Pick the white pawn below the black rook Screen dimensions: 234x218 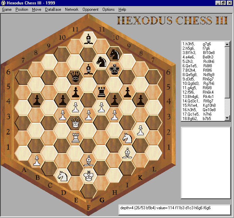tap(101, 107)
